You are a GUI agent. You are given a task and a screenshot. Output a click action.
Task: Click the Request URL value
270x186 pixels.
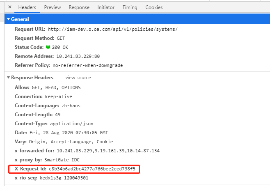click(113, 29)
